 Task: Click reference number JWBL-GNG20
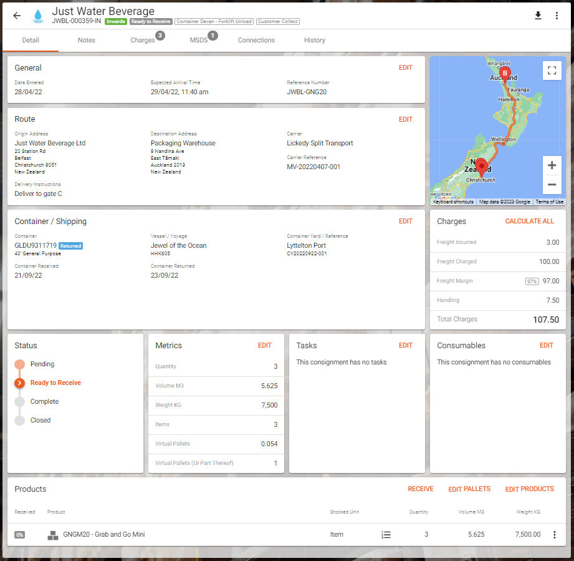click(x=307, y=92)
